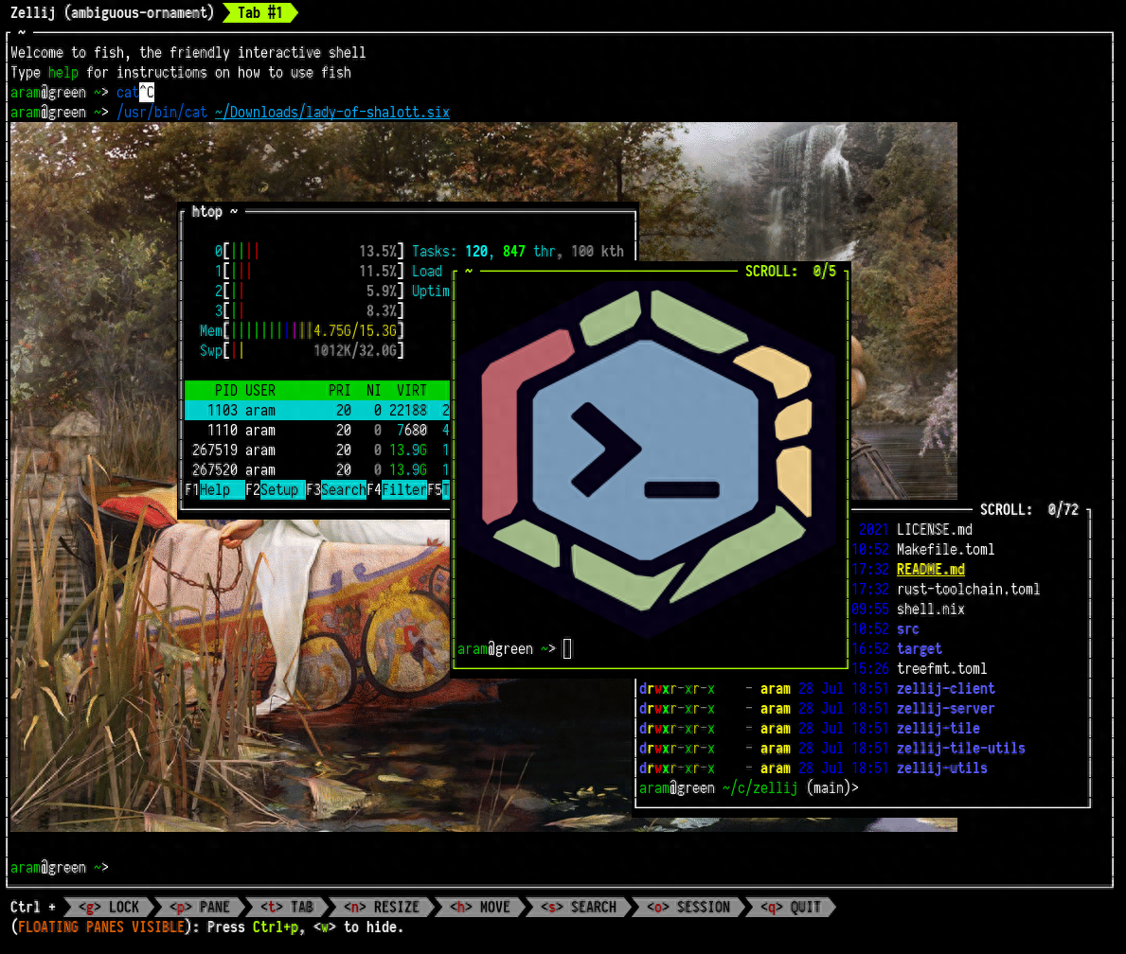Click the zellij-server directory name

946,709
